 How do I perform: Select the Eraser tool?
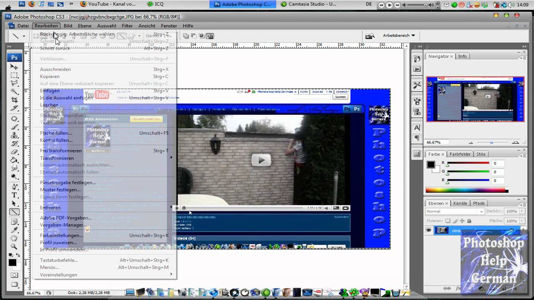tap(14, 152)
